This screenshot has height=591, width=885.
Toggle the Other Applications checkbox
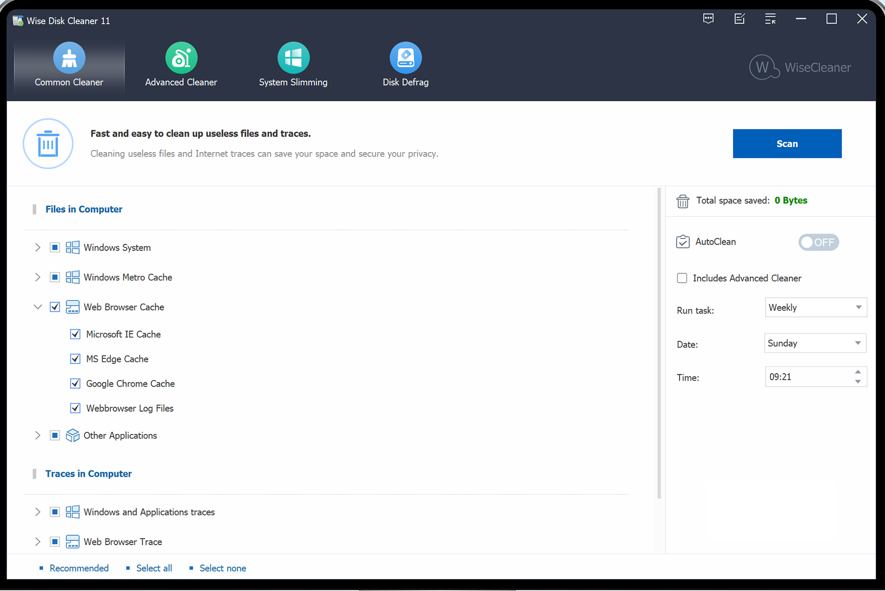[x=55, y=436]
